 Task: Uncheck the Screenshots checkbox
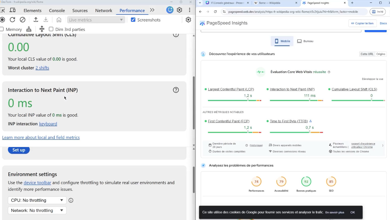[x=133, y=20]
